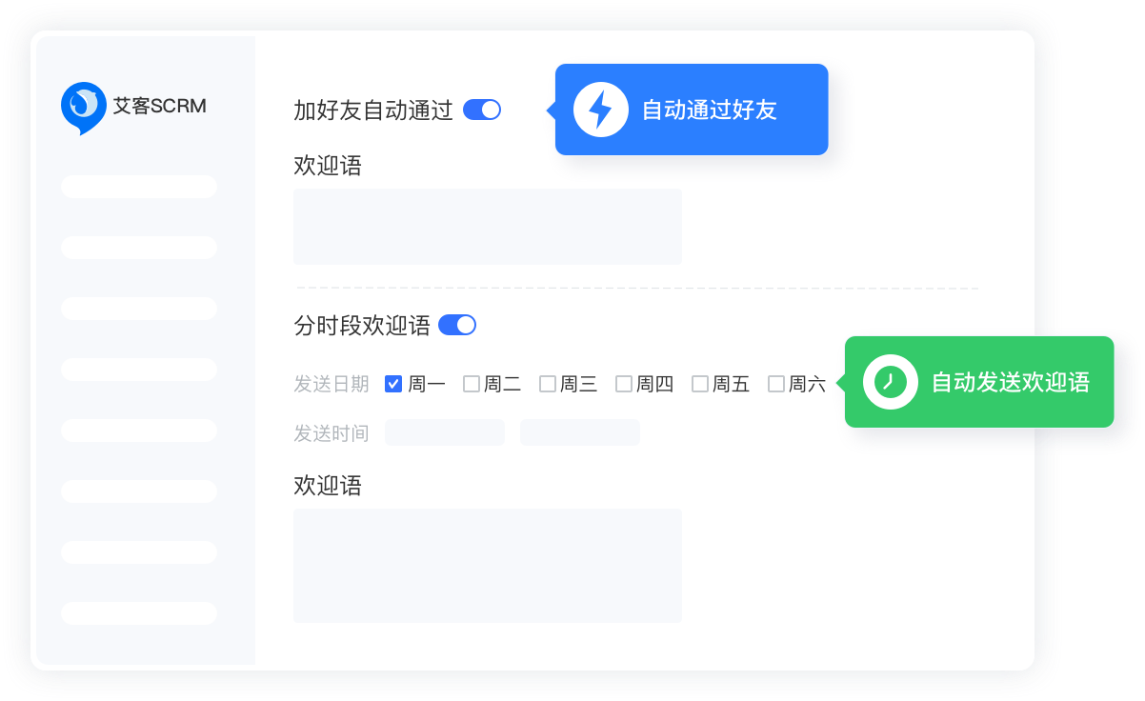This screenshot has height=701, width=1145.
Task: Select the 周五 checkbox
Action: point(699,384)
